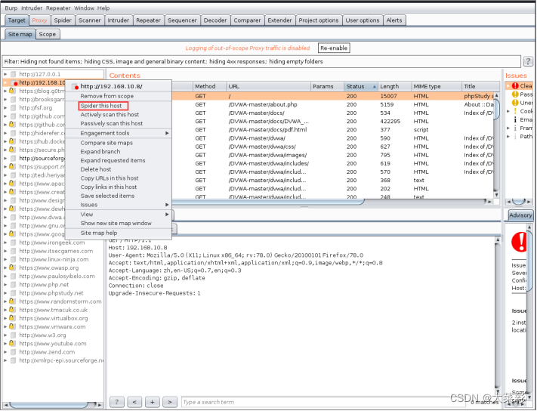
Task: Sort contents by Status column header
Action: (x=360, y=86)
